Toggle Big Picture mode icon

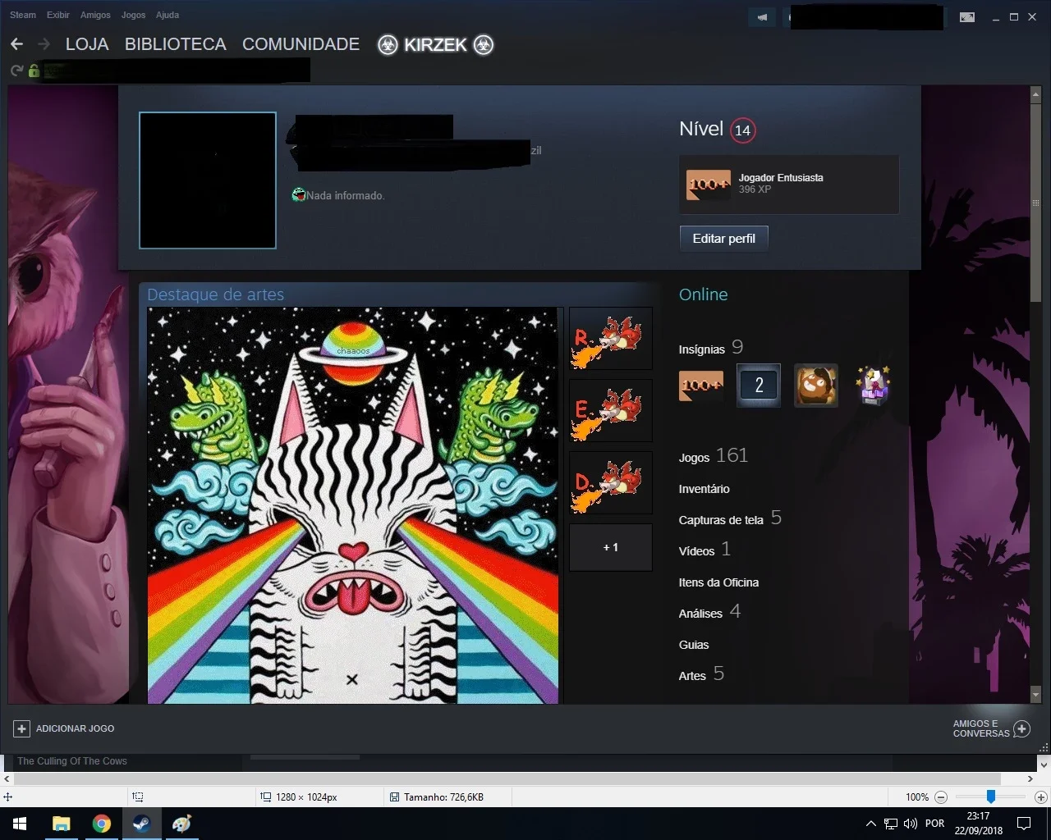[967, 16]
